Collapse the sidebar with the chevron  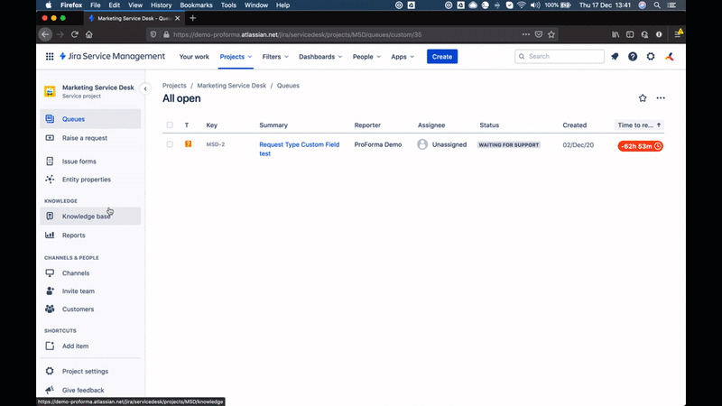tap(145, 88)
